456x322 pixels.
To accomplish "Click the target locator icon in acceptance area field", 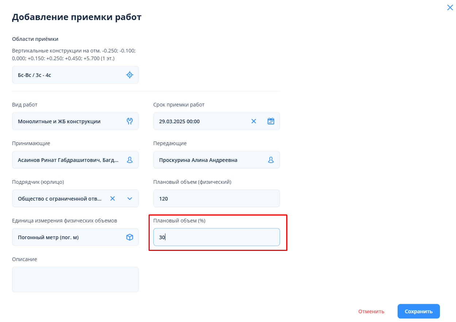I will pos(130,75).
